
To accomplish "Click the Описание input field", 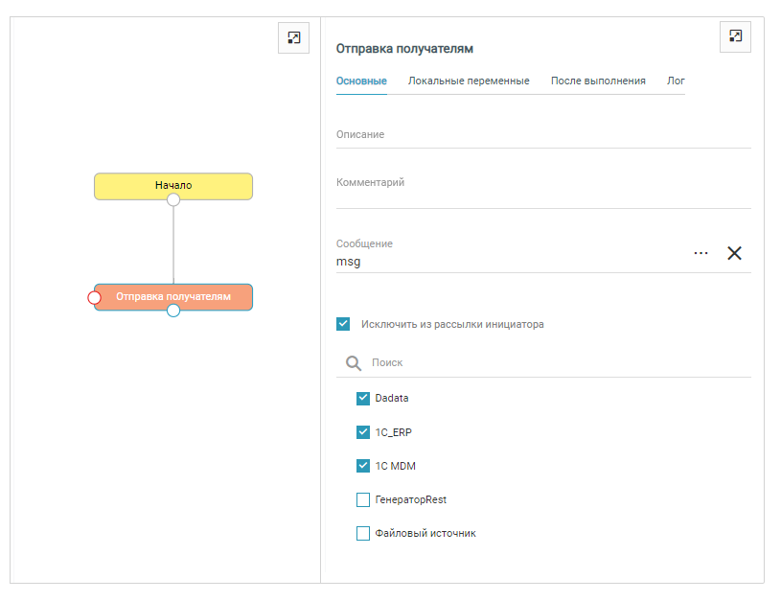I will 542,135.
